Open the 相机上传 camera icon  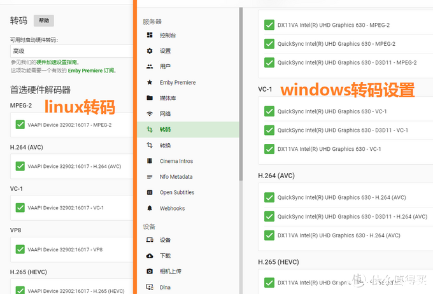(x=150, y=271)
